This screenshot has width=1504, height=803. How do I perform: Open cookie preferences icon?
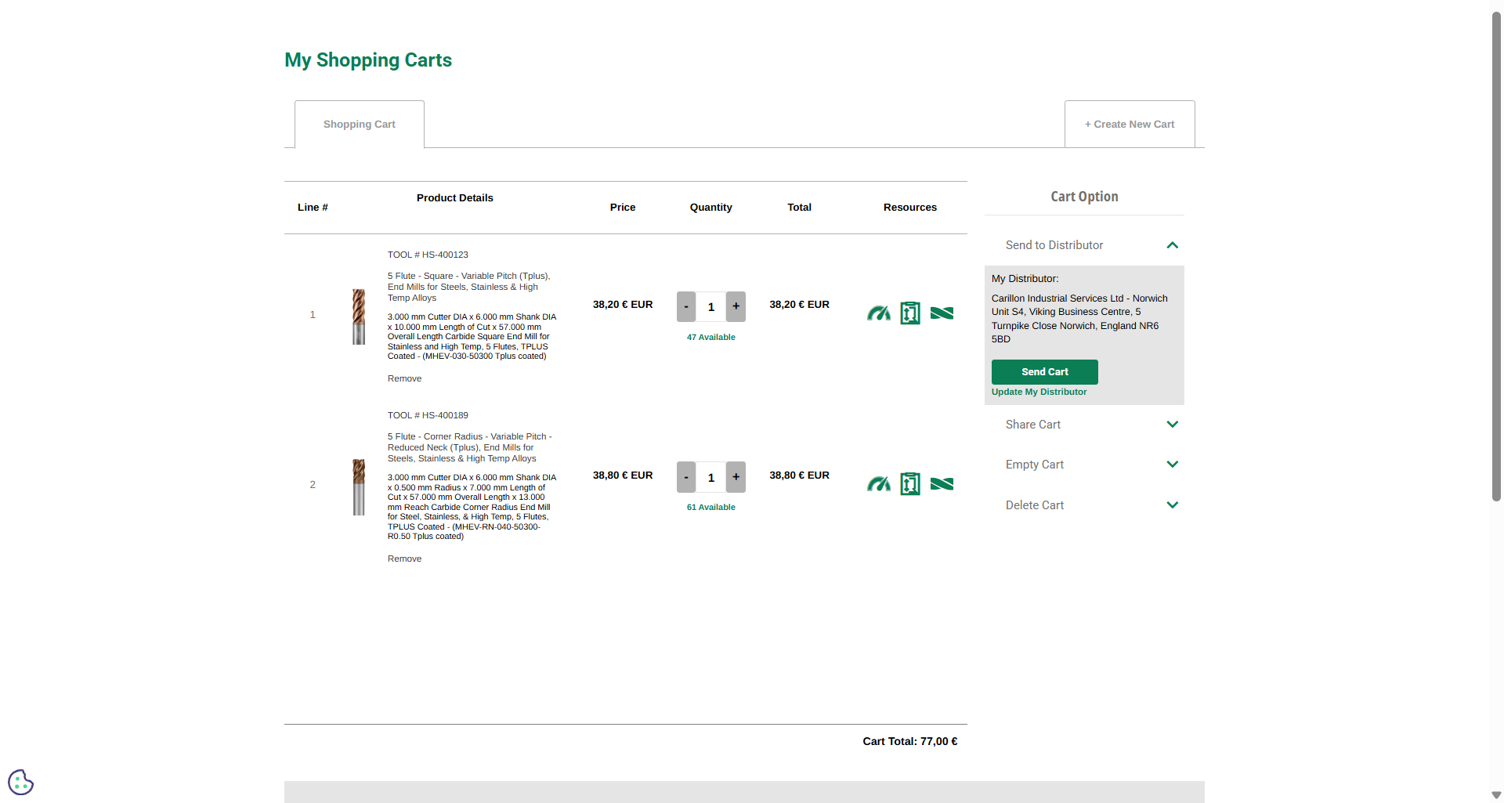[21, 782]
